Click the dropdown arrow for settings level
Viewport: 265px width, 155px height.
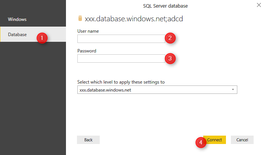232,90
